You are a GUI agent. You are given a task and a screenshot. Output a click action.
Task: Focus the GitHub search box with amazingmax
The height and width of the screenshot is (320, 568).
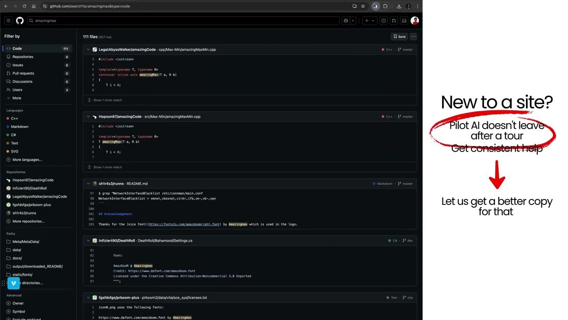pyautogui.click(x=183, y=20)
